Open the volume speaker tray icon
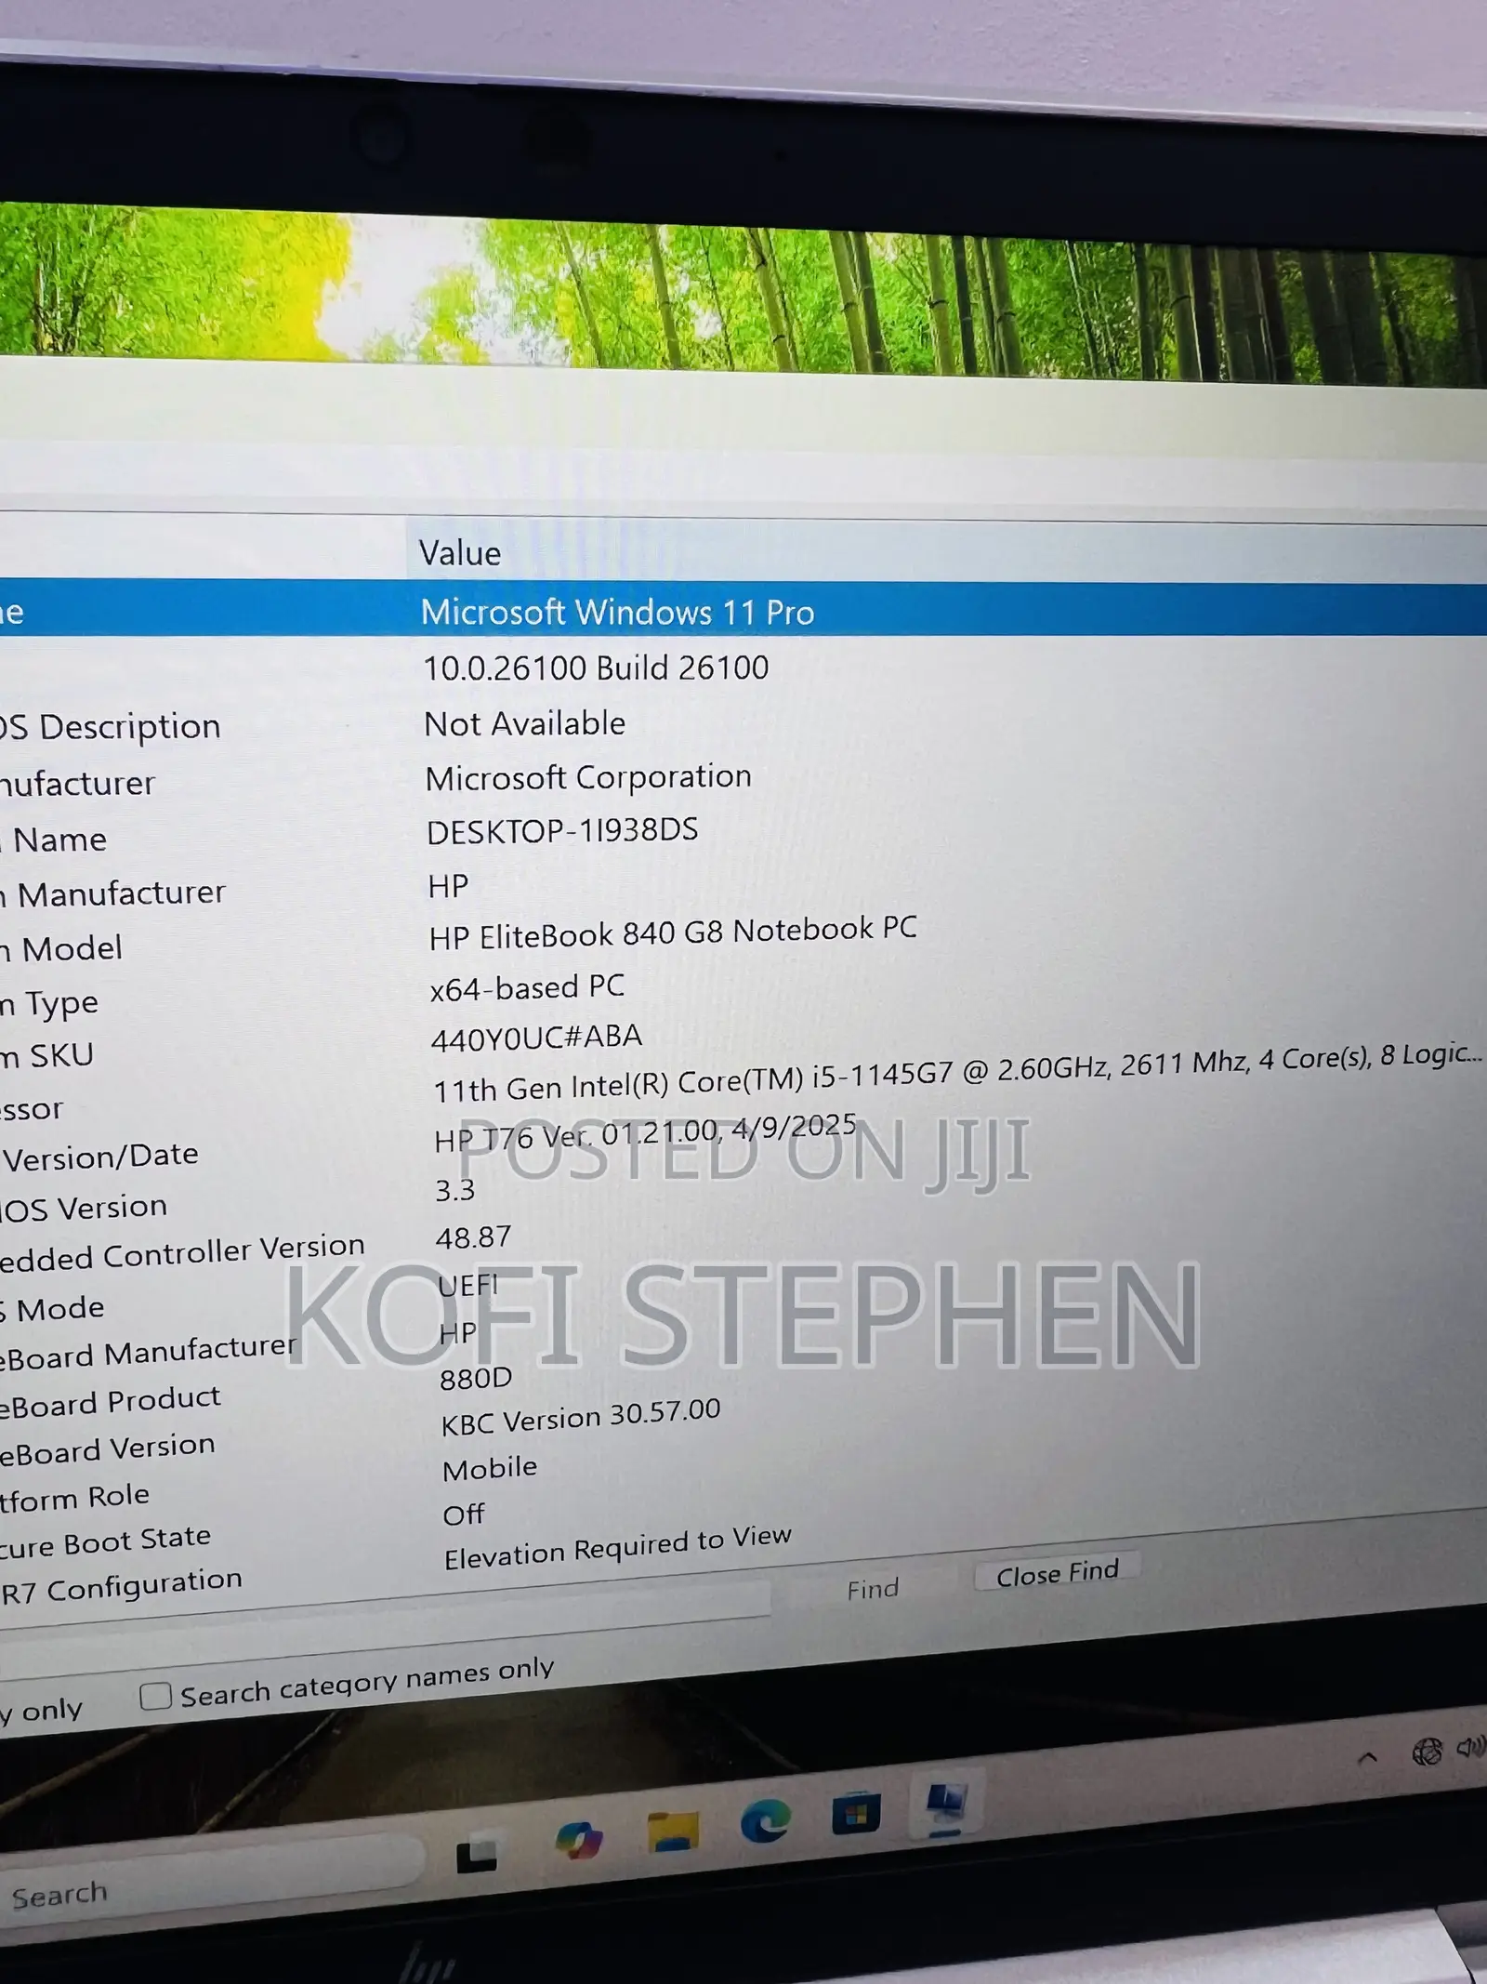Screen dimensions: 1487x1984 tap(1471, 1748)
